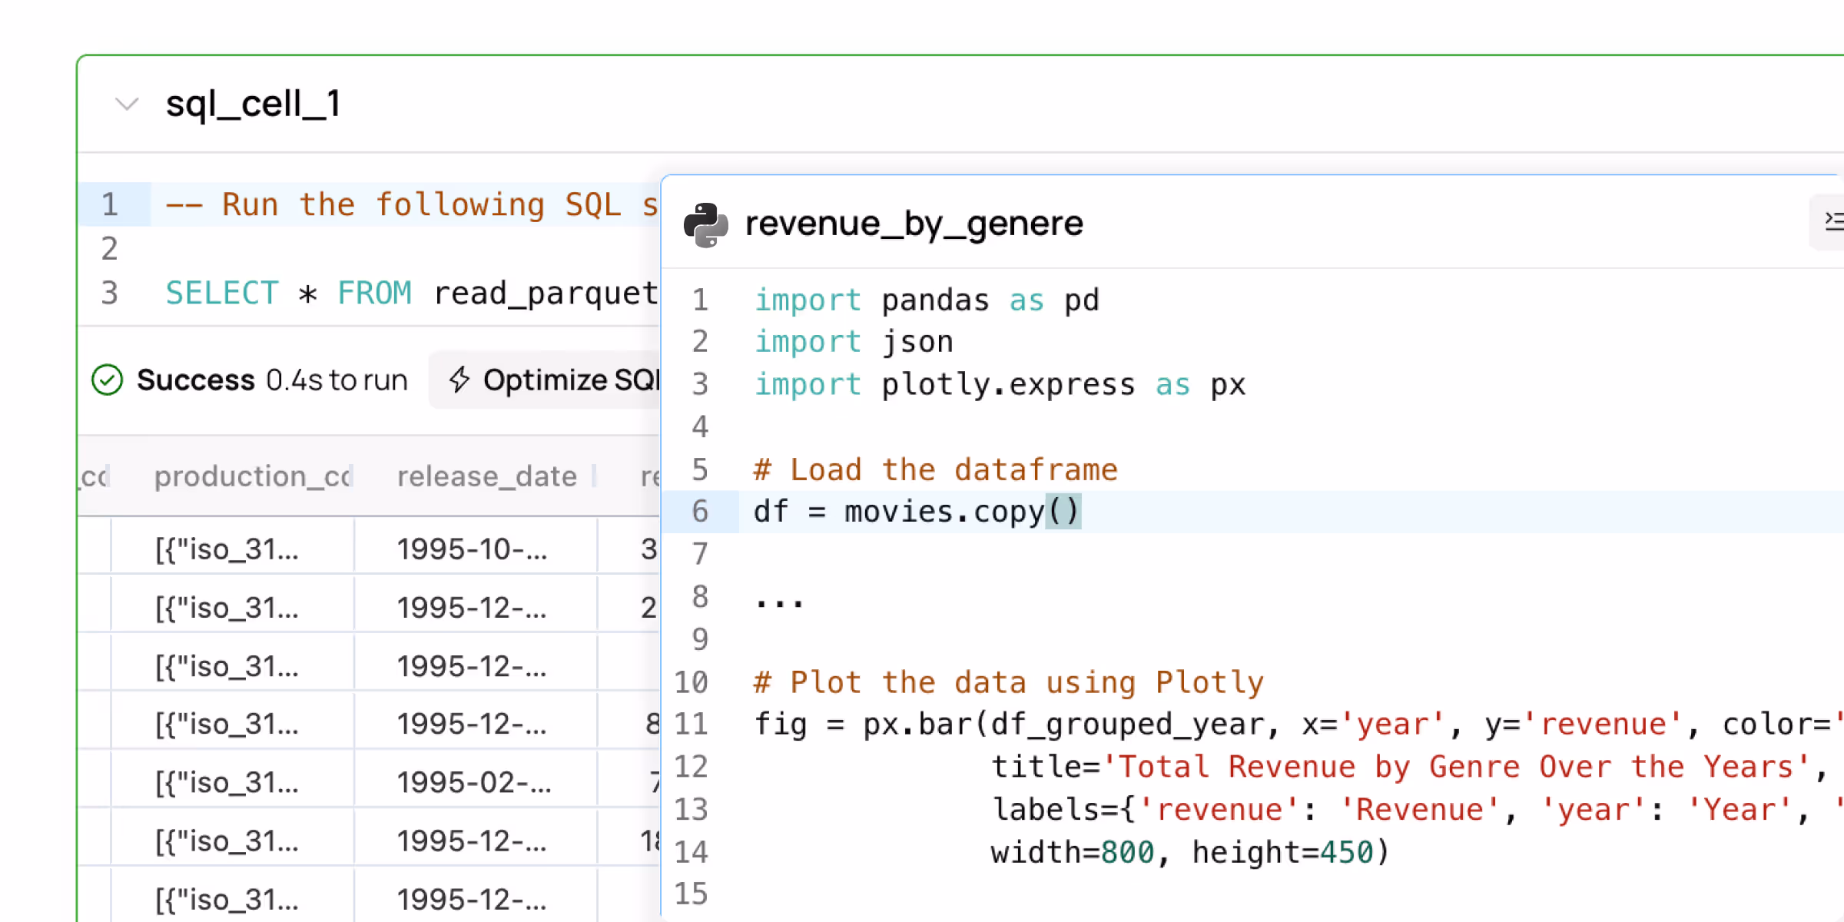The height and width of the screenshot is (922, 1844).
Task: Click the 'import plotly.express as px' line
Action: click(999, 384)
